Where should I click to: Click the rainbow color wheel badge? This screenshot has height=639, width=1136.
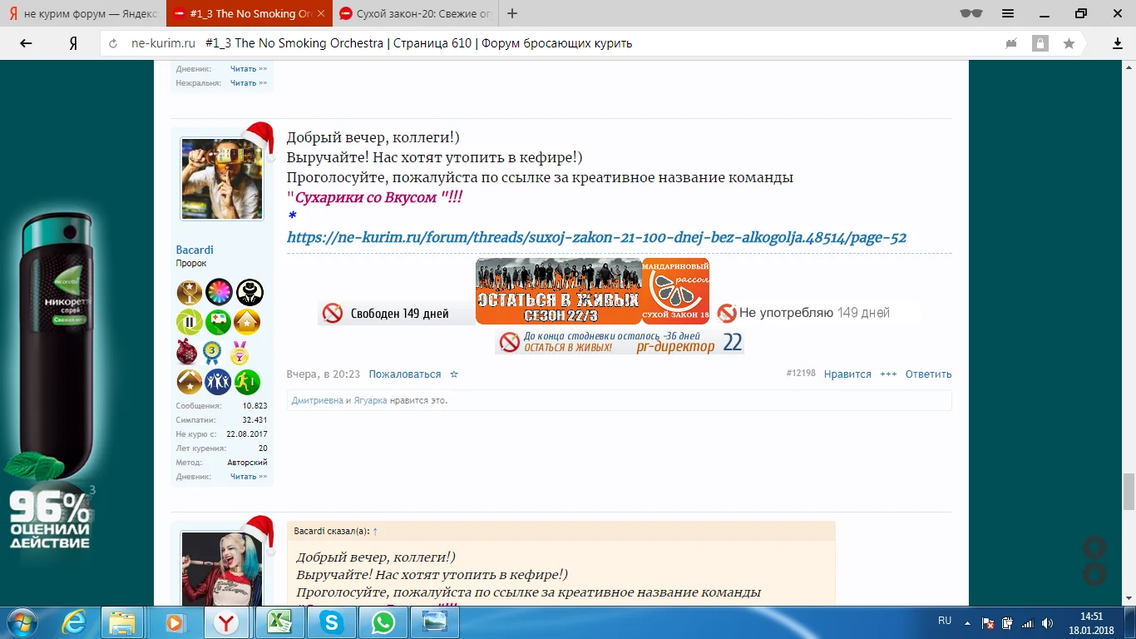[x=220, y=292]
